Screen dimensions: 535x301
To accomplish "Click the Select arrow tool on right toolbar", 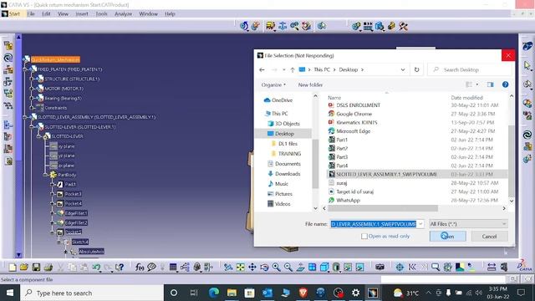I will click(527, 65).
